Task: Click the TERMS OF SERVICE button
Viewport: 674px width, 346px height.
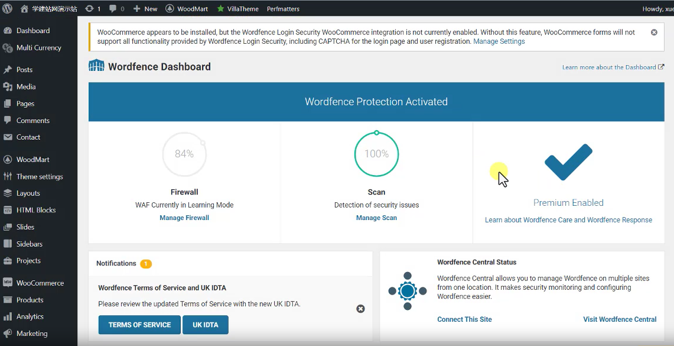Action: [139, 325]
